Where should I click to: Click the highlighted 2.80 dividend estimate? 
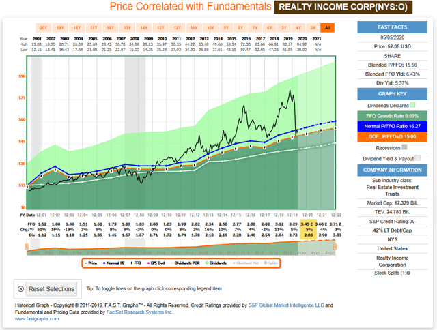coord(308,235)
